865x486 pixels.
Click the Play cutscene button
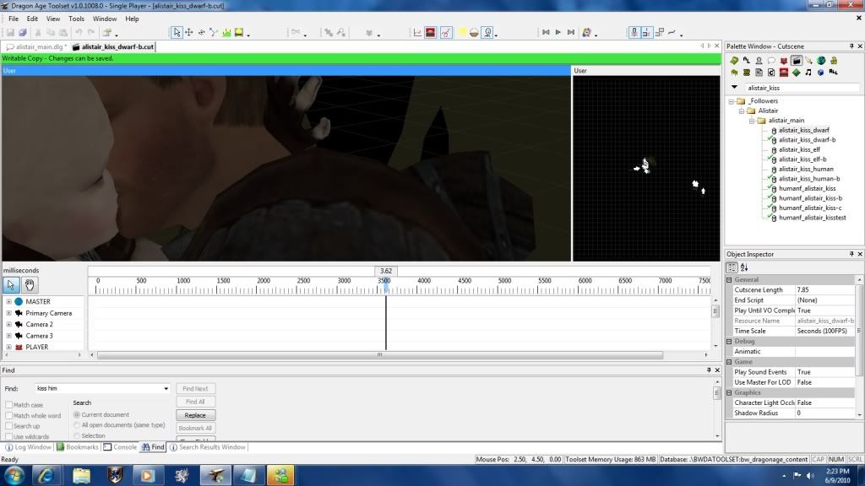coord(558,33)
